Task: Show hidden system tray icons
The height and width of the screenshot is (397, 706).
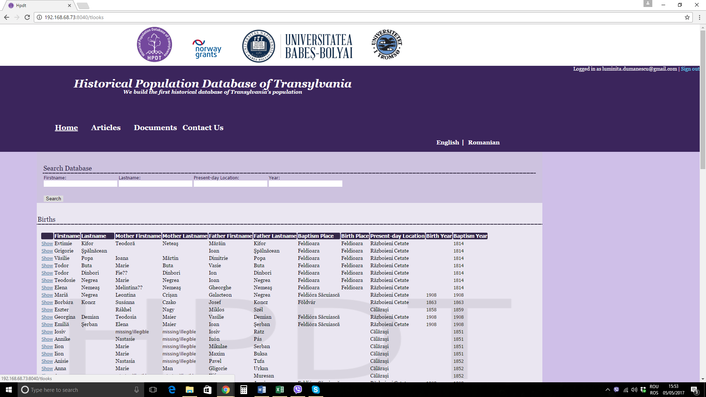Action: (607, 390)
